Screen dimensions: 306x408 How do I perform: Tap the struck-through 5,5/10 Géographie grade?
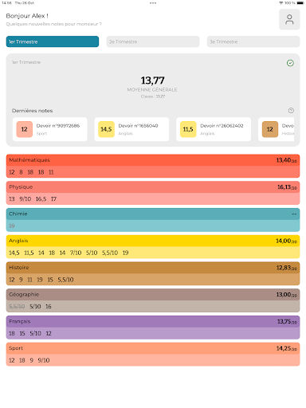(17, 307)
